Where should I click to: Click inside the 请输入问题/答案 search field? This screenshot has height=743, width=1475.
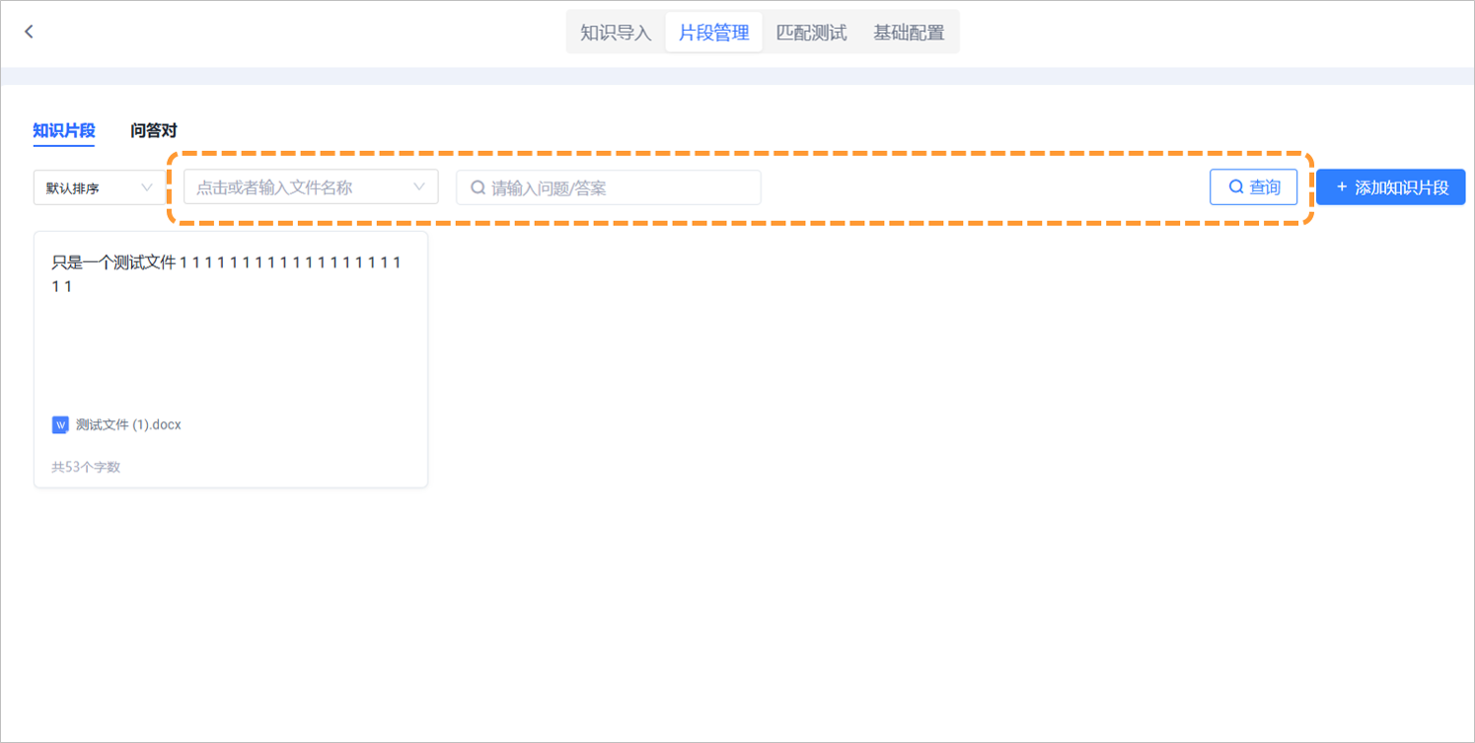click(607, 186)
